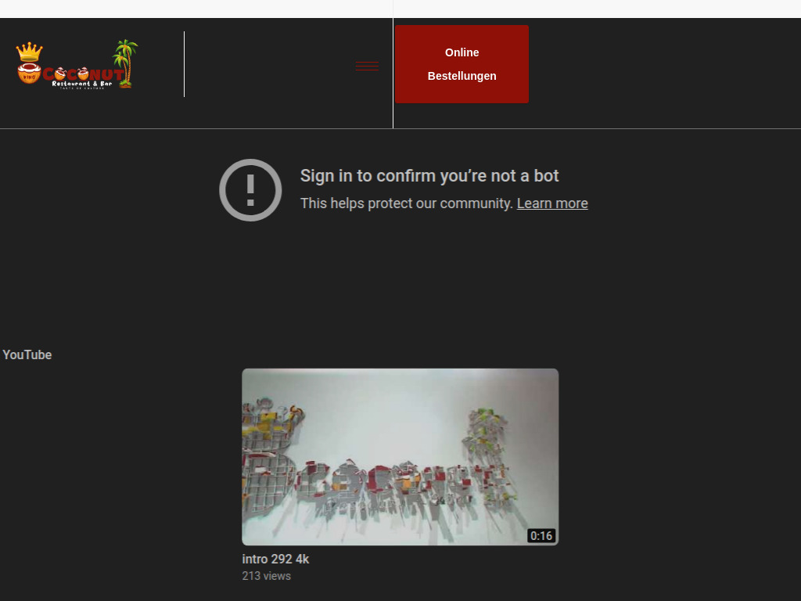This screenshot has width=801, height=601.
Task: Click the Sign in to confirm heading
Action: [x=429, y=176]
